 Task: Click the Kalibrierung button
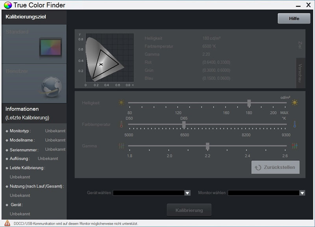[189, 210]
